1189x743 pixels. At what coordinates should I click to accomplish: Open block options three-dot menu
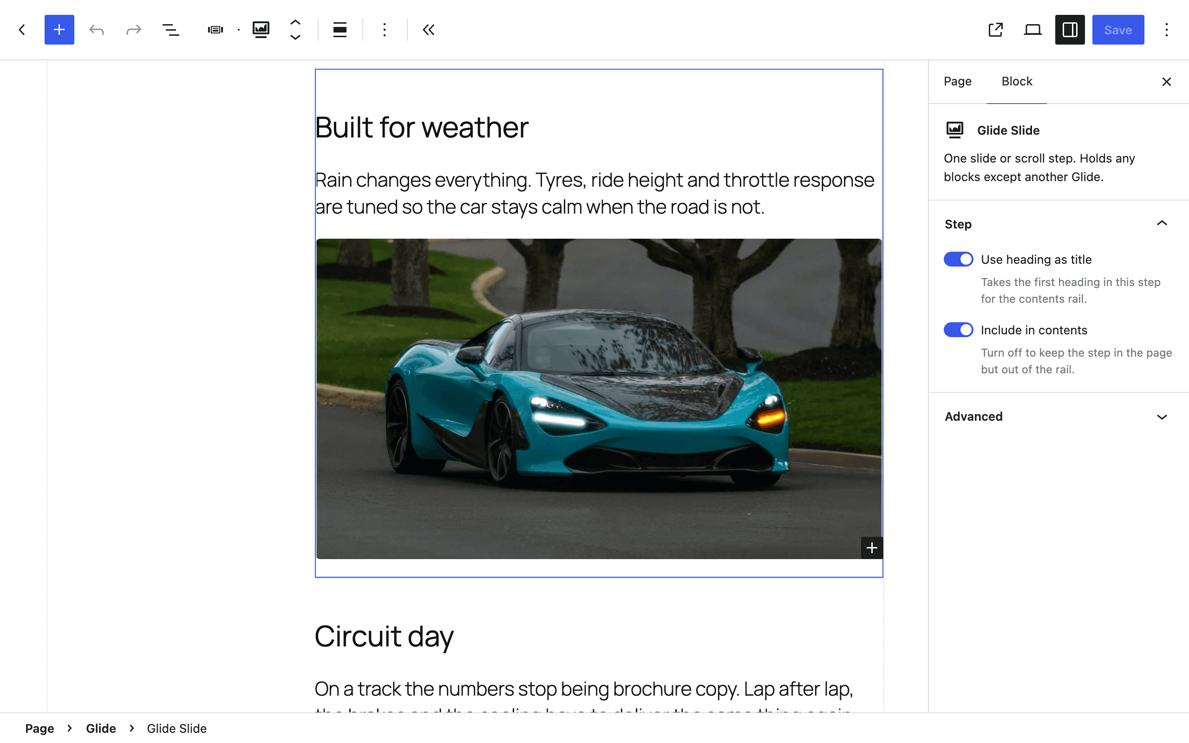(385, 29)
